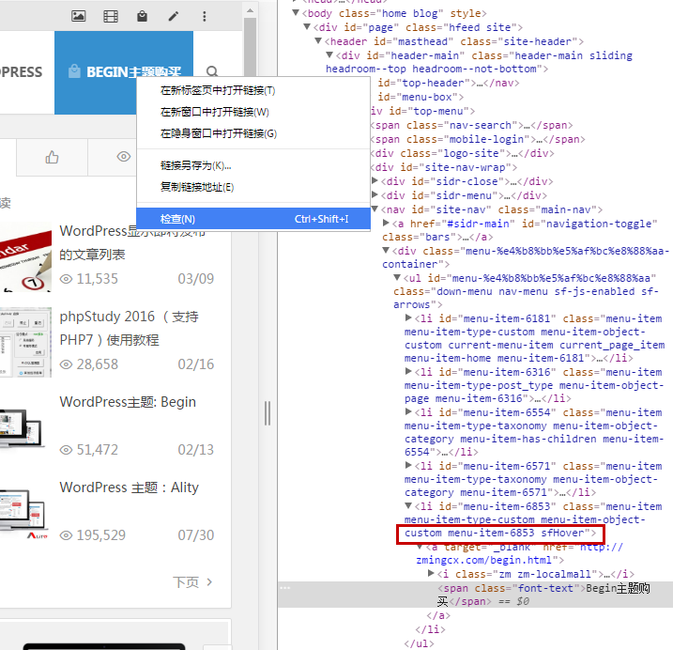Expand the i class="zm zm-localmall" node
This screenshot has height=650, width=673.
click(431, 573)
